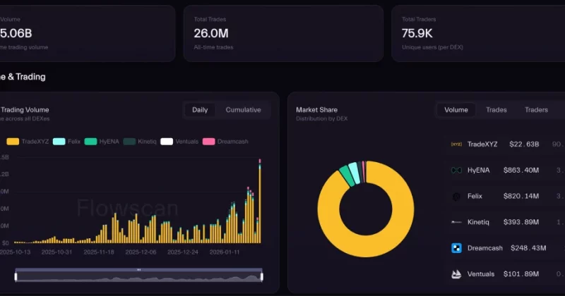Click the Felix logo icon
The height and width of the screenshot is (296, 565).
[456, 197]
